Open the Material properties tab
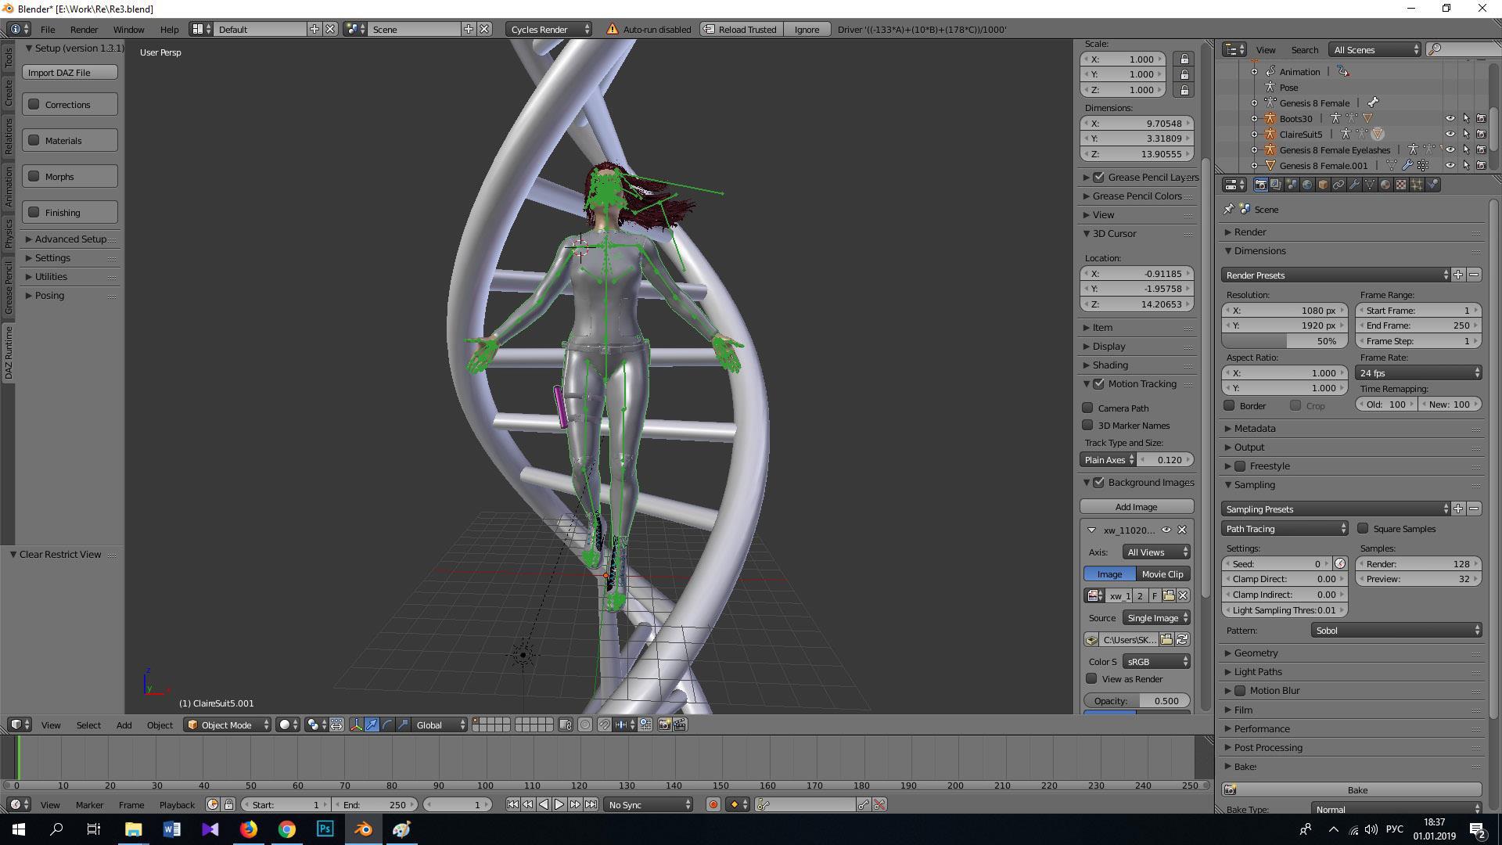 1385,185
